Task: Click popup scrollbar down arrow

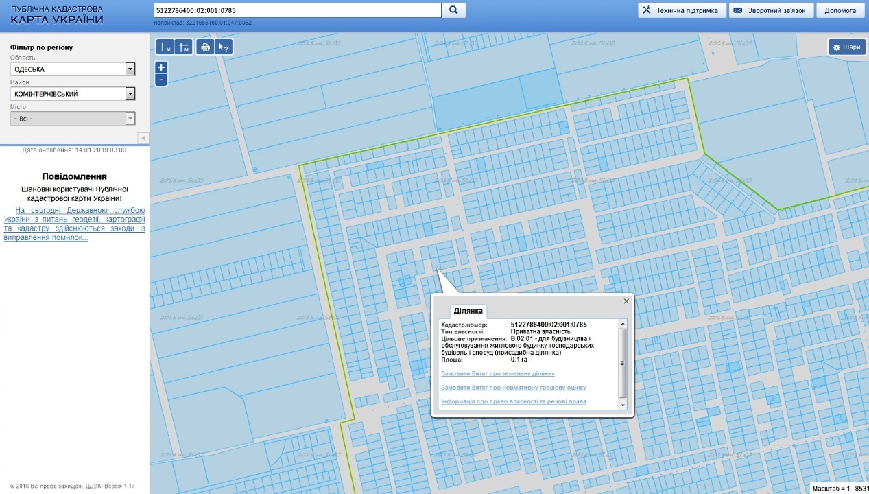Action: 623,405
